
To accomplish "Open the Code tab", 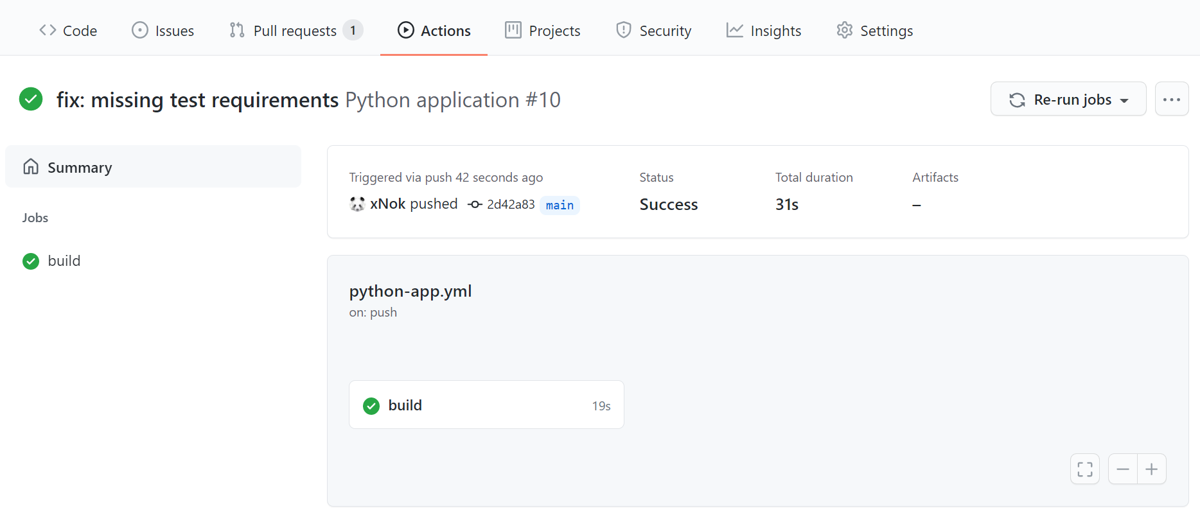I will (x=68, y=31).
